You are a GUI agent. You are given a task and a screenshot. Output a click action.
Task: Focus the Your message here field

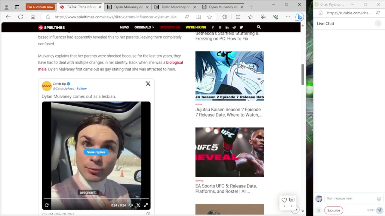tap(350, 199)
